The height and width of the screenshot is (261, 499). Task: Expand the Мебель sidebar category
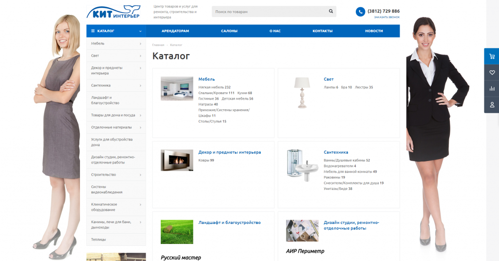point(140,44)
